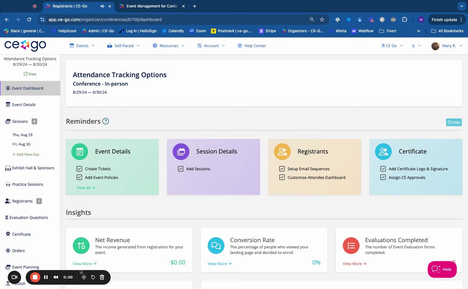Image resolution: width=468 pixels, height=289 pixels.
Task: Click the Event Details green card icon
Action: 80,151
